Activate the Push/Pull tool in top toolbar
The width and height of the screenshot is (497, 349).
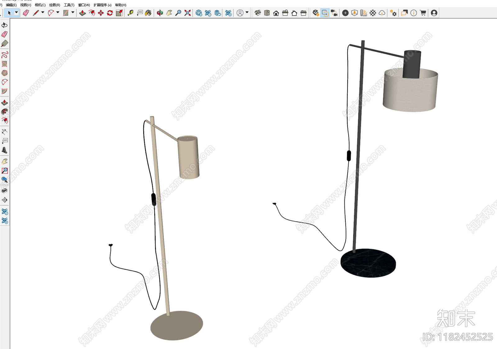click(x=82, y=13)
